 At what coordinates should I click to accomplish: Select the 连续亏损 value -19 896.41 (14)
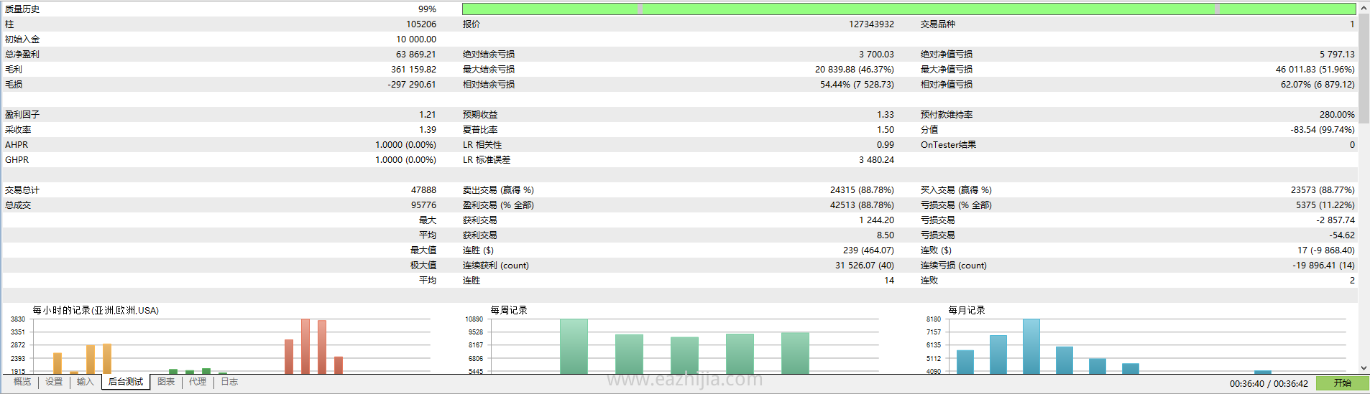click(1323, 266)
